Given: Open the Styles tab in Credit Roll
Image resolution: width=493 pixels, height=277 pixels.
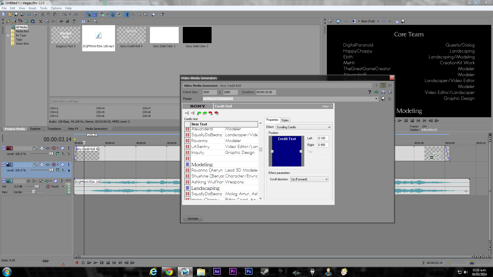Looking at the screenshot, I should point(285,120).
